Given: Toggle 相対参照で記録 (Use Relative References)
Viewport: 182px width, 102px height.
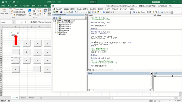Looking at the screenshot, I should pyautogui.click(x=19, y=12).
